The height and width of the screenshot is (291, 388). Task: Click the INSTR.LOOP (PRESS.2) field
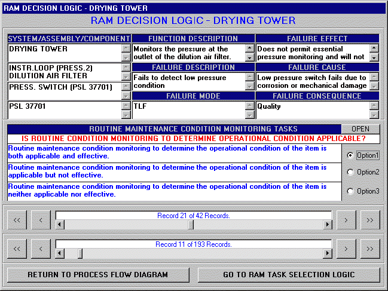click(65, 72)
